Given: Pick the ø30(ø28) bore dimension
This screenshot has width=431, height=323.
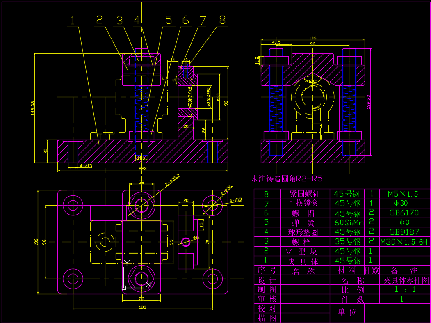Looking at the screenshot, I should click(x=208, y=97).
